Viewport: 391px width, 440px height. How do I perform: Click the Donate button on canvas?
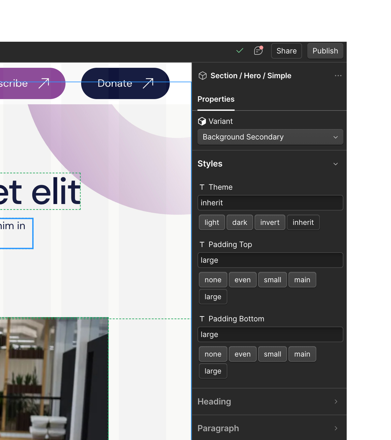point(125,83)
